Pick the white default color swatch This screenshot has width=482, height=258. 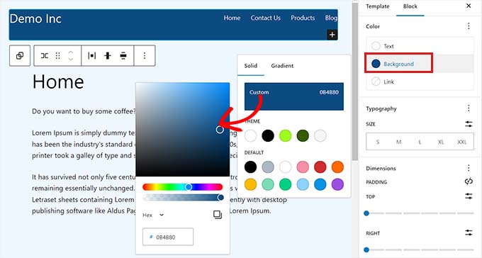pos(285,167)
